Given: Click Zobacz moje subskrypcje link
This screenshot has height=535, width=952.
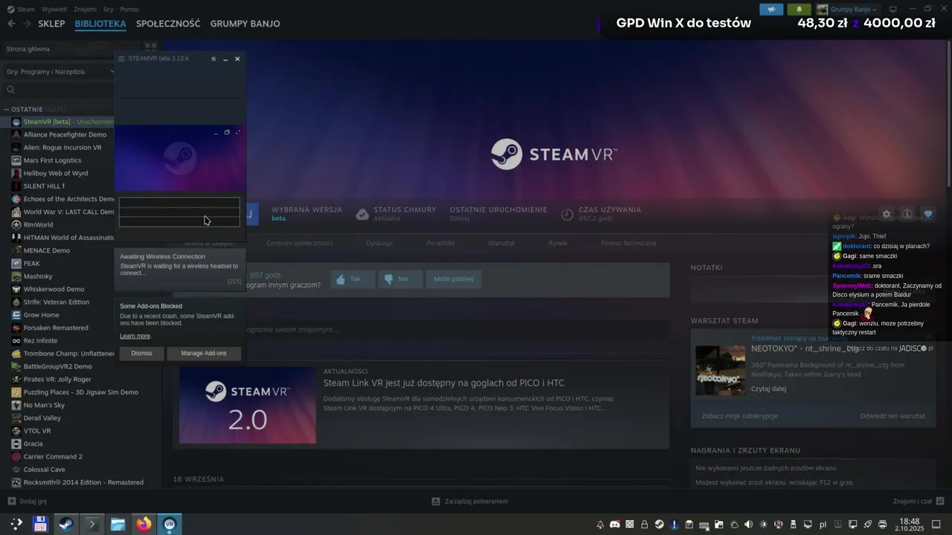Looking at the screenshot, I should (739, 416).
